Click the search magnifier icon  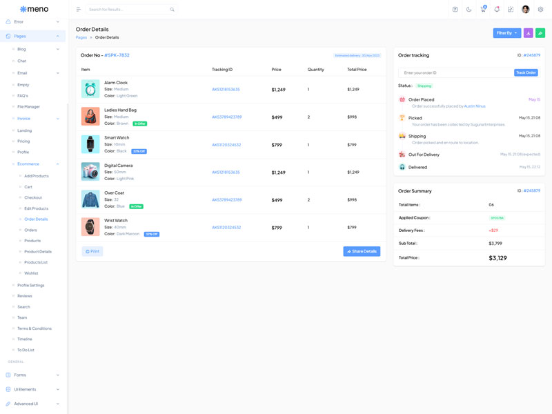click(172, 10)
